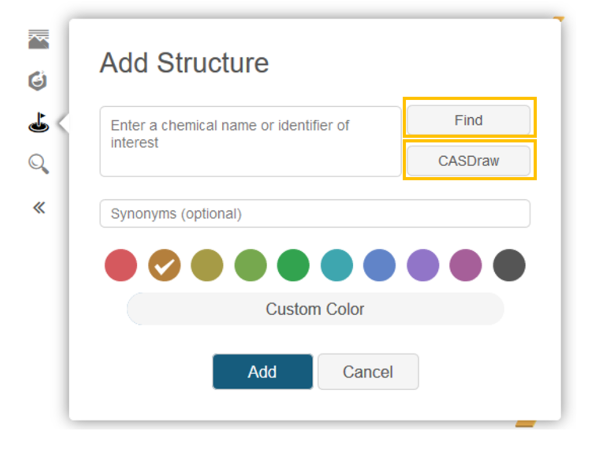Select the checked brown color swatch
Screen dimensions: 593x451
164,265
